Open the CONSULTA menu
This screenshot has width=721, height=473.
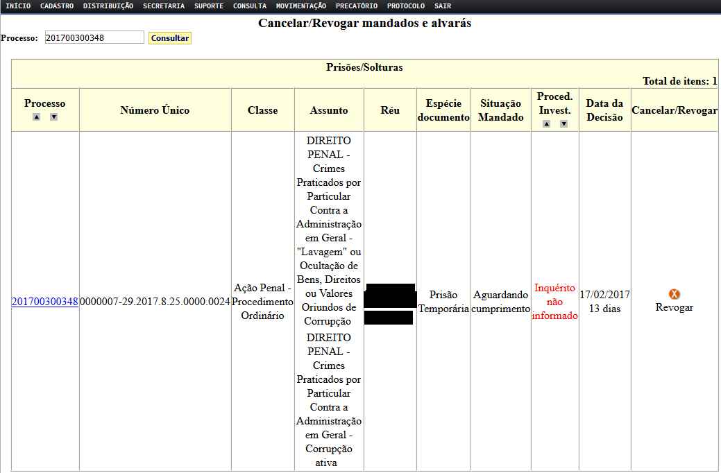tap(250, 6)
